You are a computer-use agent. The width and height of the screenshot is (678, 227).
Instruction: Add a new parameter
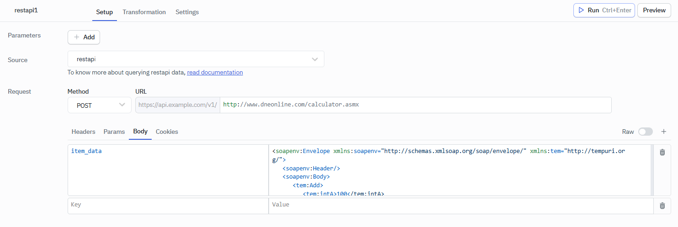click(x=84, y=37)
